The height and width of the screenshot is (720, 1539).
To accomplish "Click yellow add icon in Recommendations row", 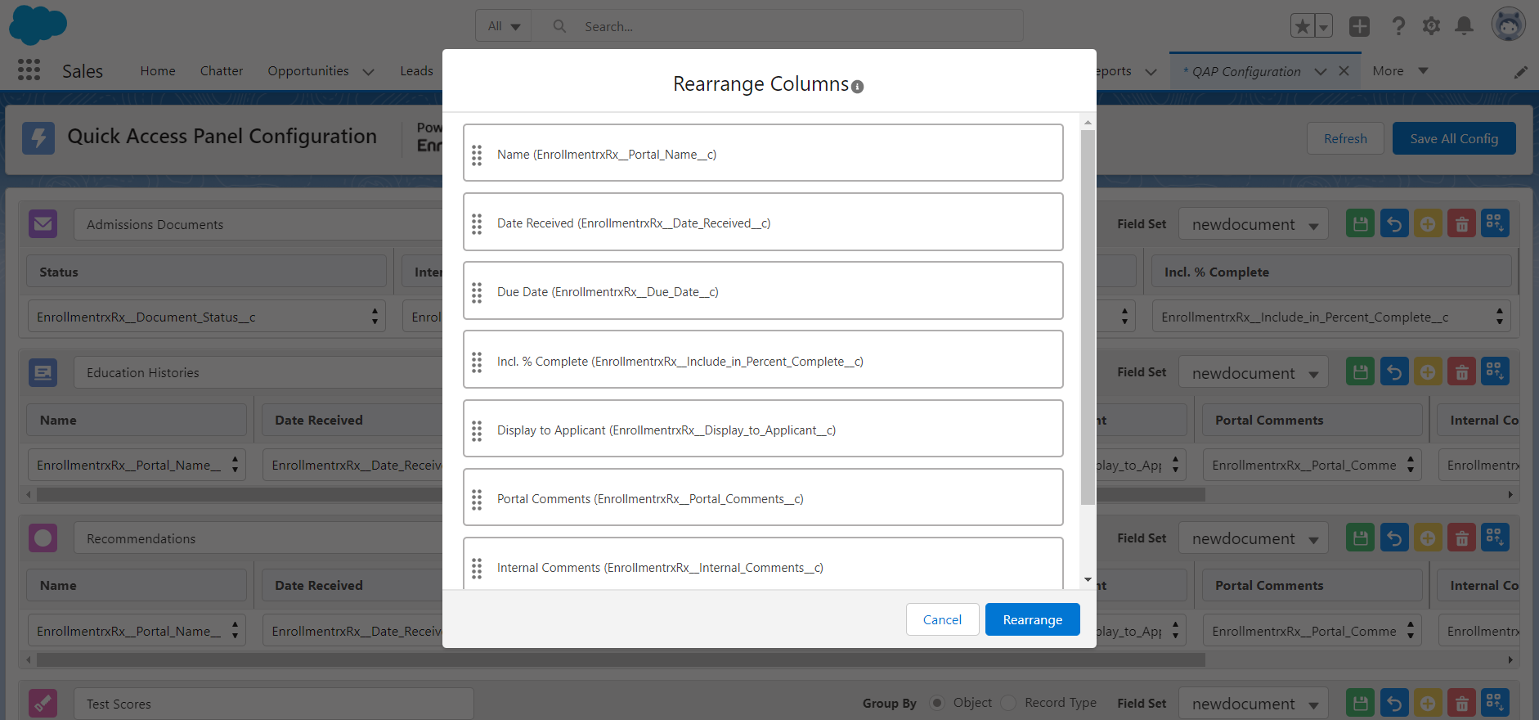I will 1427,538.
